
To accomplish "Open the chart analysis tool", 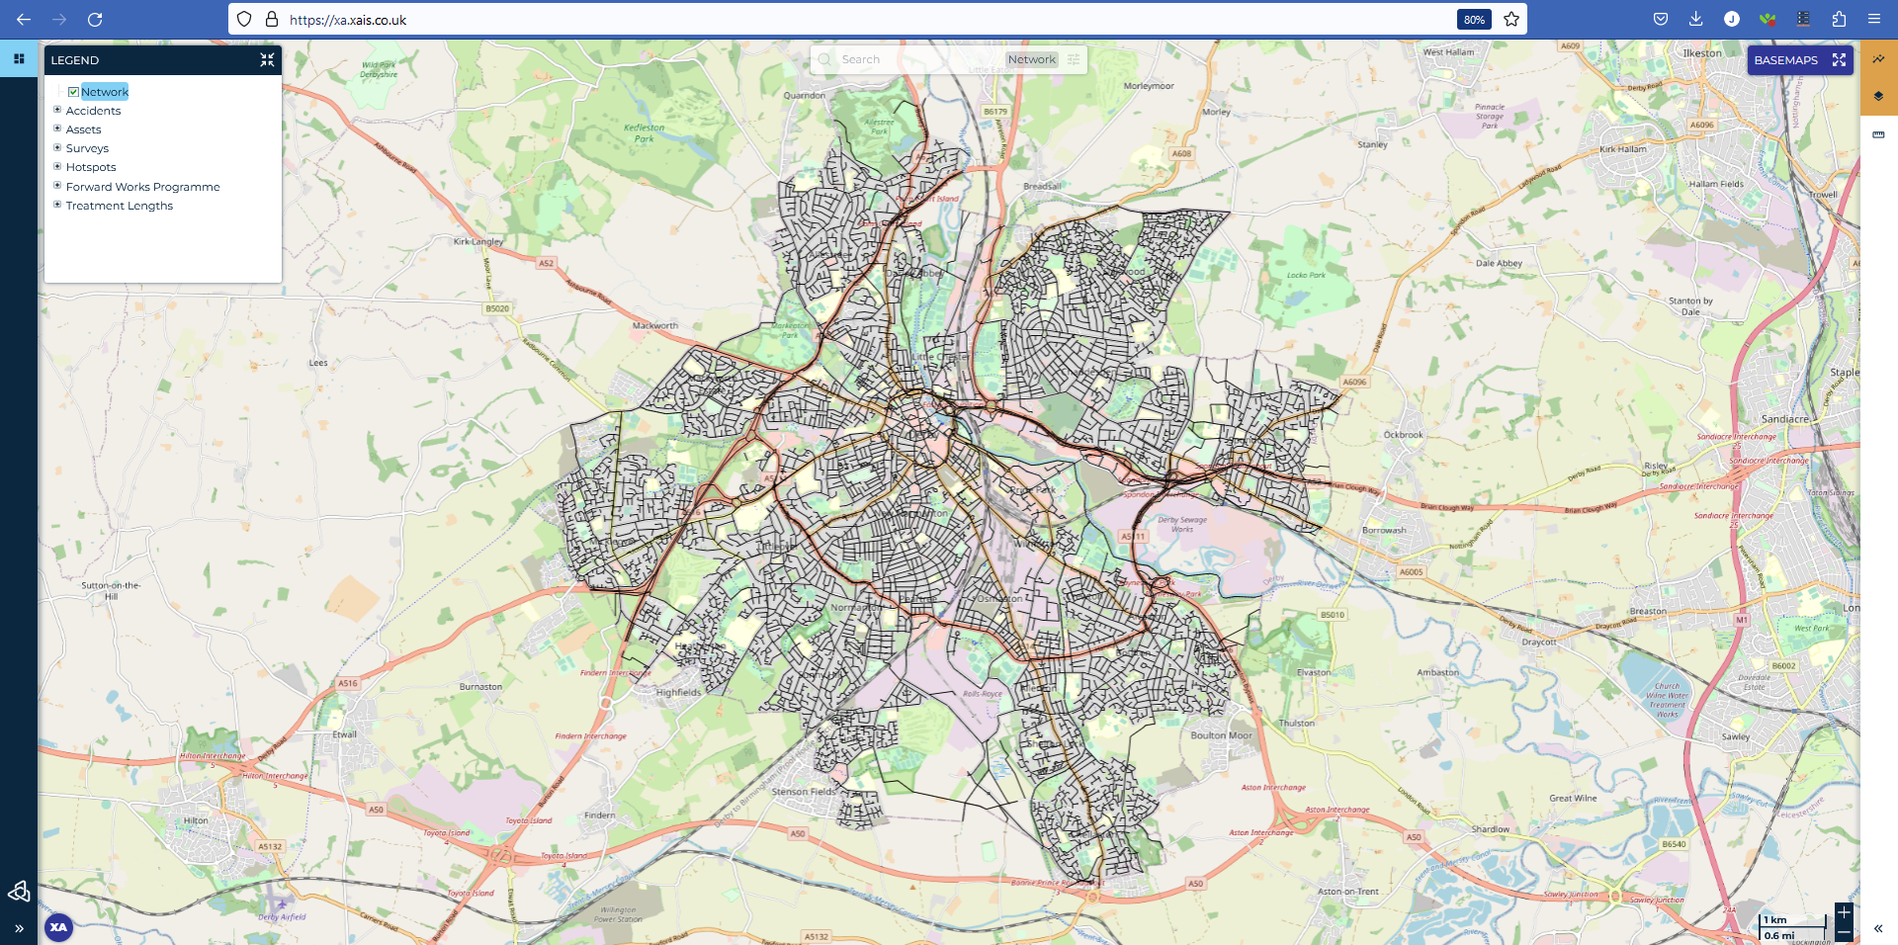I will coord(1878,59).
